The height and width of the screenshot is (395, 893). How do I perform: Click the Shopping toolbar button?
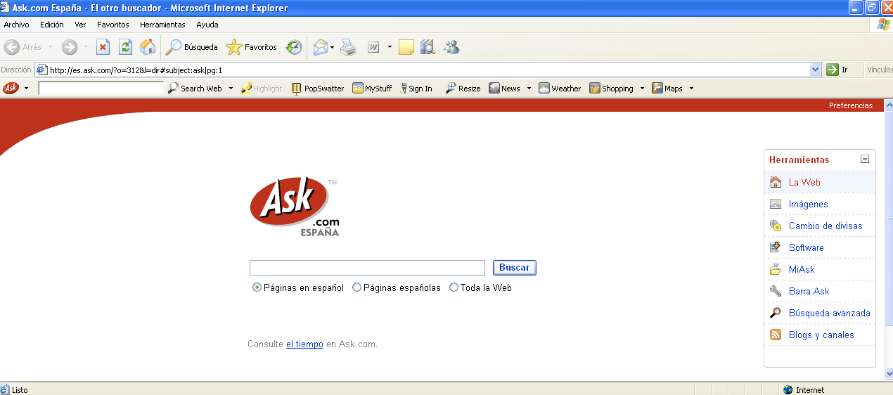click(612, 89)
